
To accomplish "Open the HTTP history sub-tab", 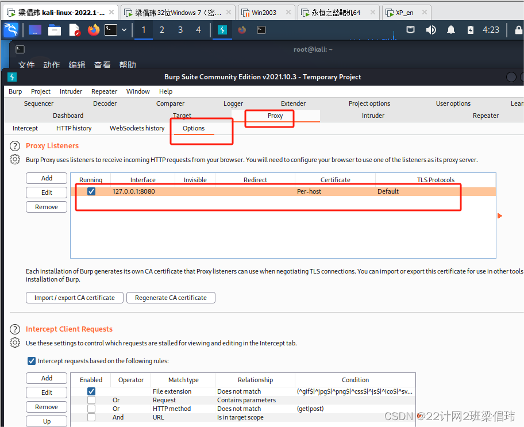I will pyautogui.click(x=74, y=128).
